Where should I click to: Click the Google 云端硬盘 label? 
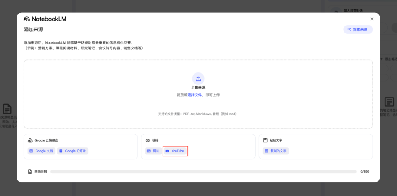pyautogui.click(x=46, y=140)
